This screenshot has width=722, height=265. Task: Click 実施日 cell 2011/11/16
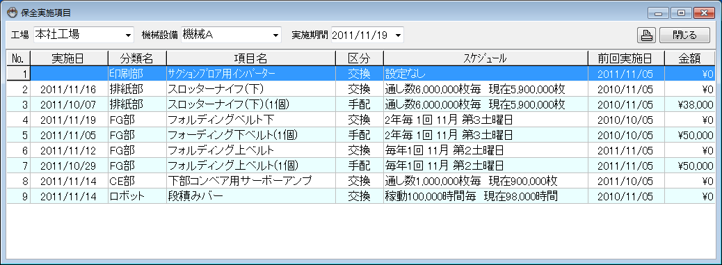click(69, 89)
